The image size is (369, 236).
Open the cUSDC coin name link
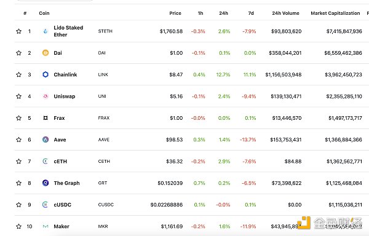[62, 205]
